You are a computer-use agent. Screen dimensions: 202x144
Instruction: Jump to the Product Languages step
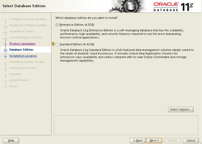(x=22, y=44)
